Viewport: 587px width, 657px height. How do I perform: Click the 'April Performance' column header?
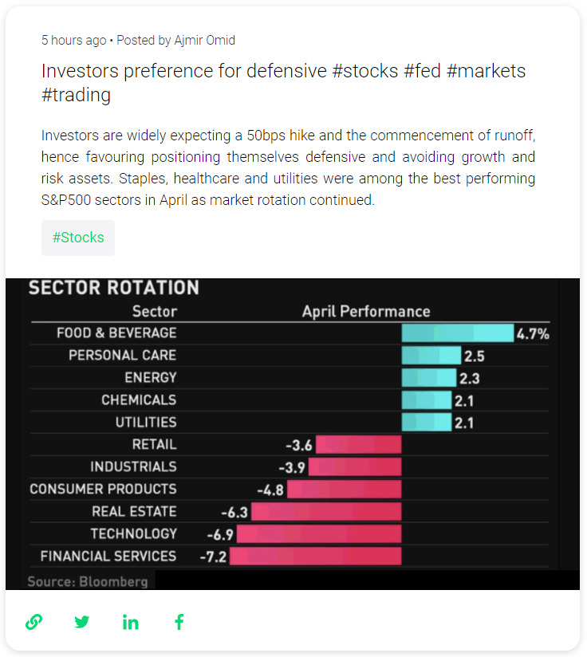click(366, 311)
